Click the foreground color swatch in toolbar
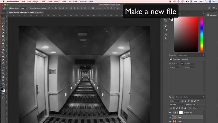This screenshot has height=123, width=218. 2,90
